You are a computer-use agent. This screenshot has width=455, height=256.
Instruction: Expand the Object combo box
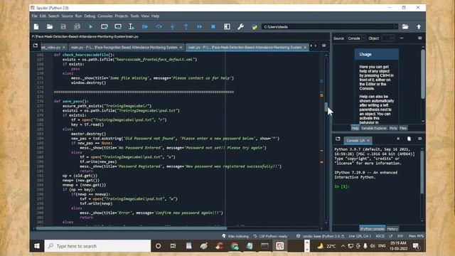click(388, 38)
